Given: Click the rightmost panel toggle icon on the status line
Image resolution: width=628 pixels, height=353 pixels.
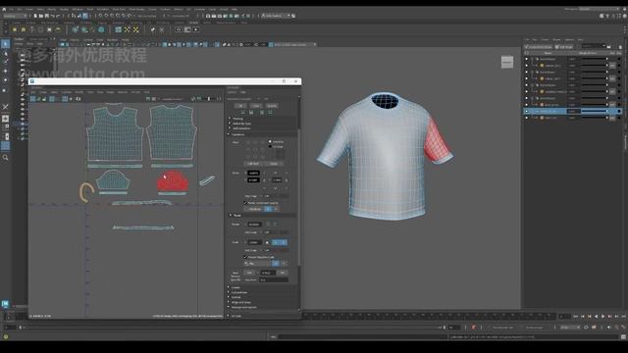Looking at the screenshot, I should [x=625, y=16].
